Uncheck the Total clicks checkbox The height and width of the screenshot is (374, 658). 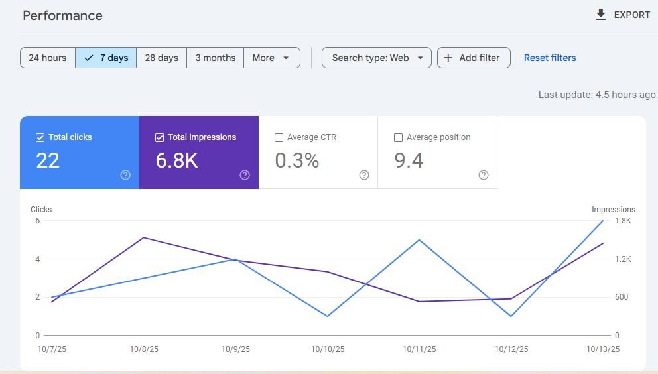[40, 138]
